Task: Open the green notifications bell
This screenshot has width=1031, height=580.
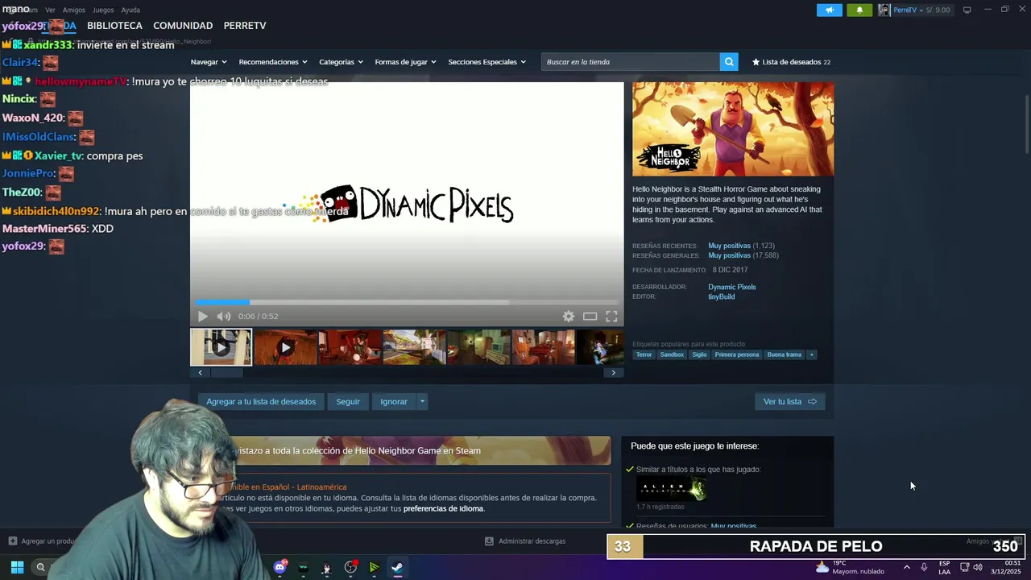Action: 859,10
